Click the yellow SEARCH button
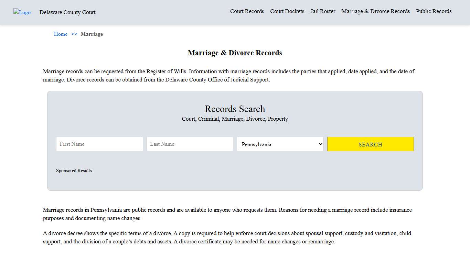470x264 pixels. click(370, 144)
